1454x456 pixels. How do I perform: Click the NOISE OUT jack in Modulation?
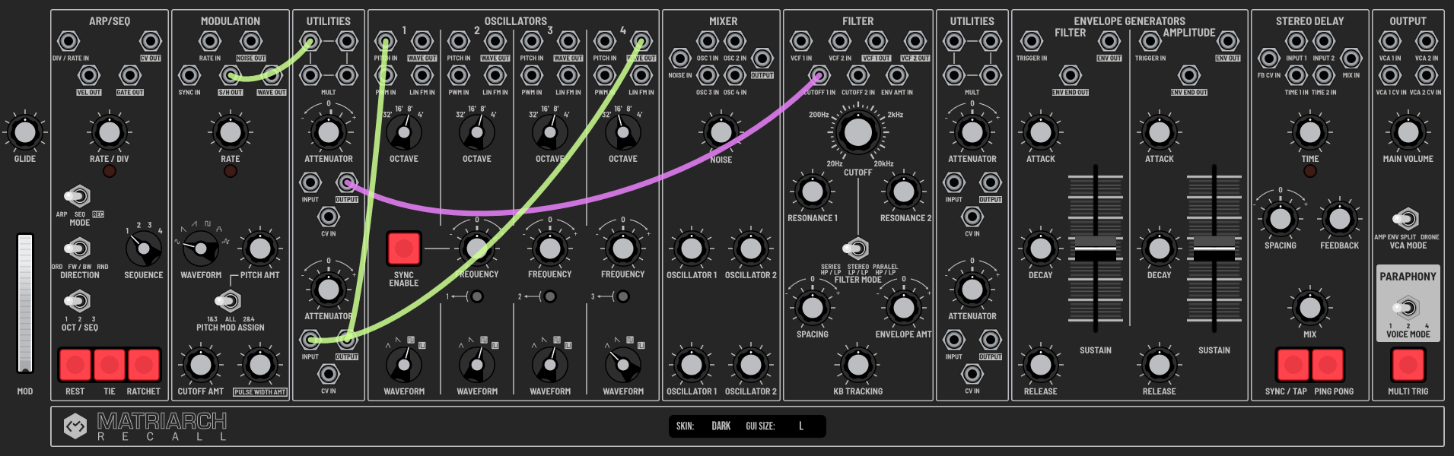[251, 41]
